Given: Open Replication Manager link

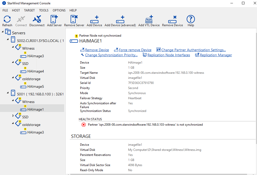Looking at the screenshot, I should (216, 55).
